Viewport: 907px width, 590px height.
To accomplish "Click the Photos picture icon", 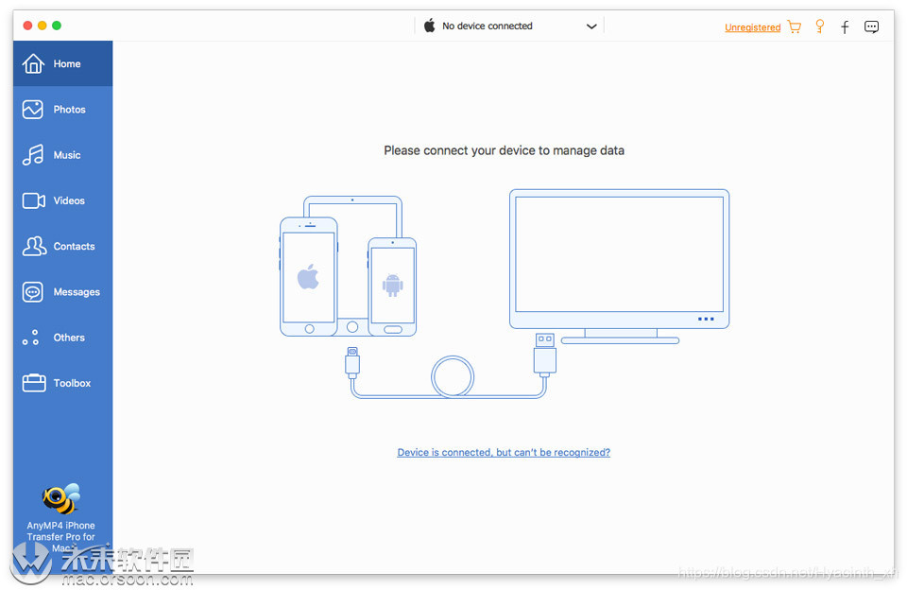I will click(33, 110).
